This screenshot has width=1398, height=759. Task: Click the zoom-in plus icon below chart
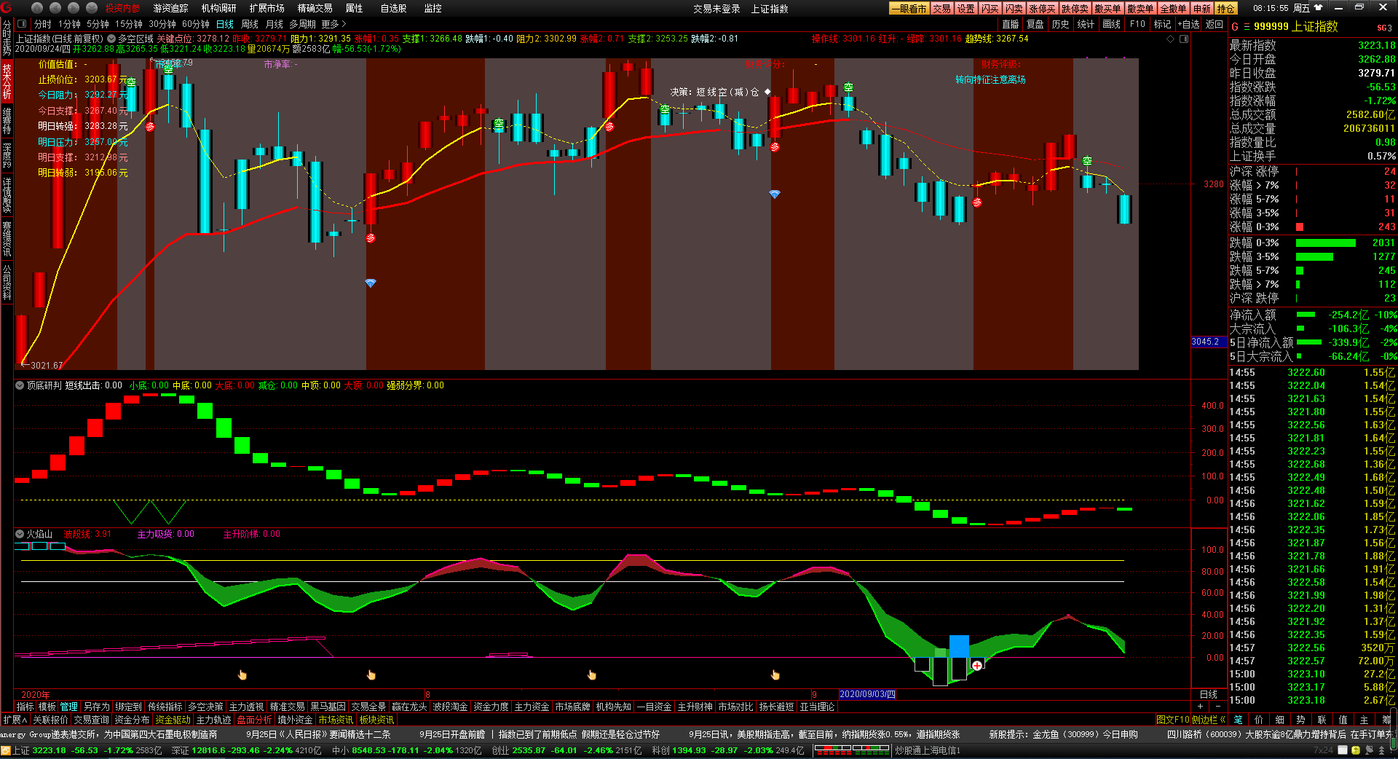tap(1200, 707)
